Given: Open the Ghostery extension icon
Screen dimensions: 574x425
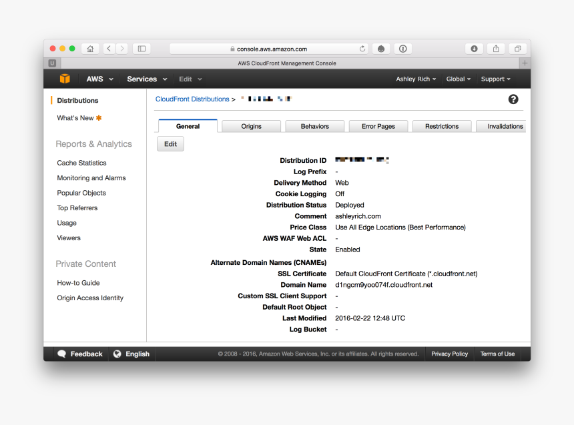Looking at the screenshot, I should pyautogui.click(x=381, y=49).
